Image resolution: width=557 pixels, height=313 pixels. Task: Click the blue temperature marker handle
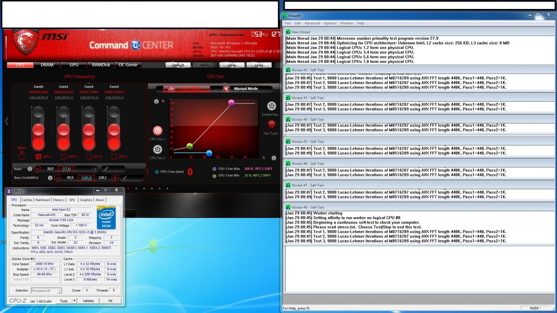coord(209,153)
